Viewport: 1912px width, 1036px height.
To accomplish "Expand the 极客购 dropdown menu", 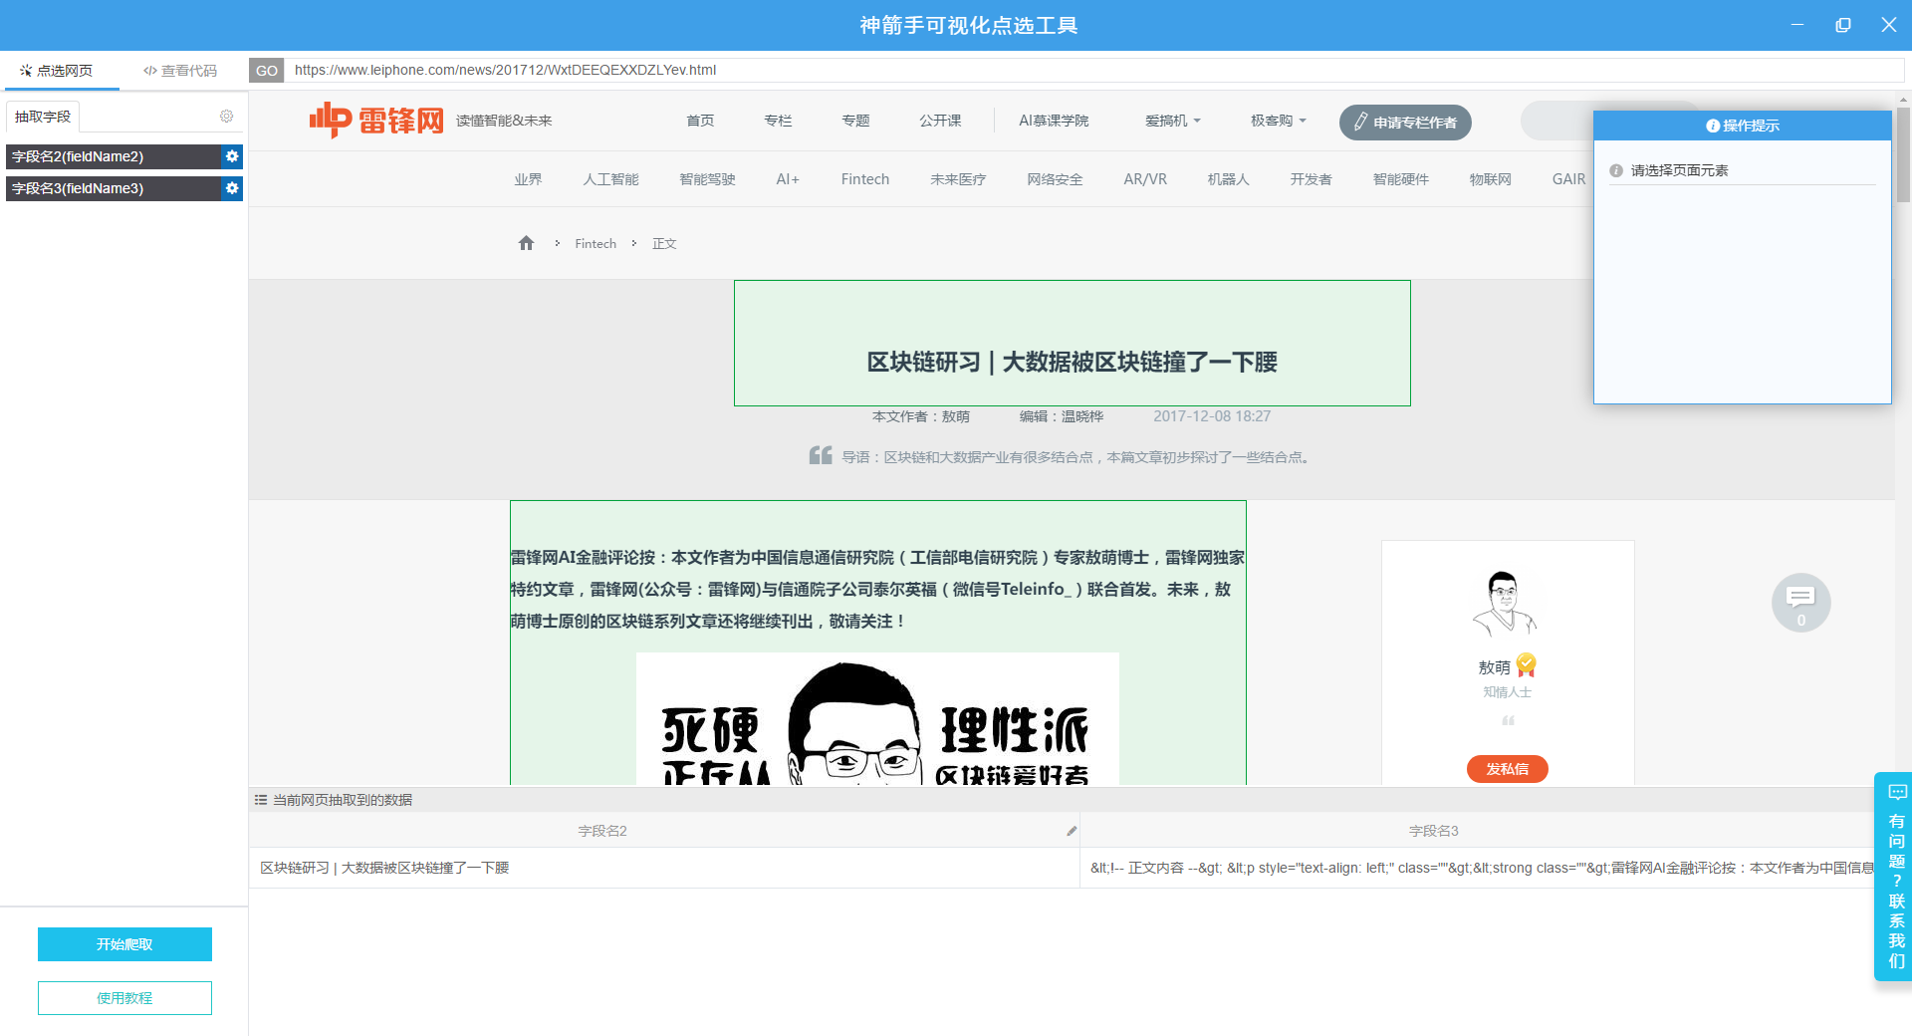I will tap(1278, 121).
